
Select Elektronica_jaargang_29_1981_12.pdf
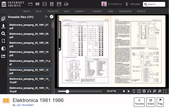click(x=29, y=72)
